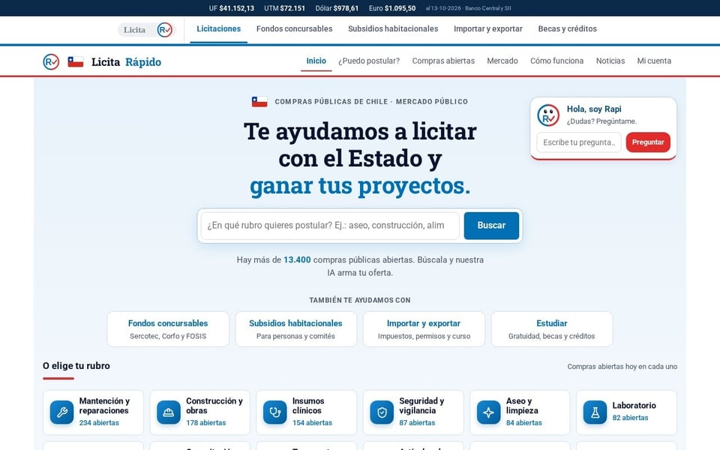Image resolution: width=720 pixels, height=450 pixels.
Task: Click the 13.400 open purchases figure
Action: pos(297,260)
